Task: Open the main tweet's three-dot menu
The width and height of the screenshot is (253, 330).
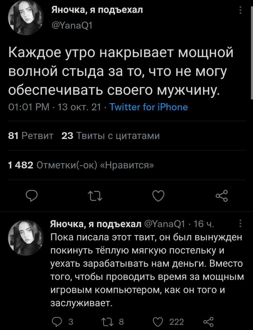Action: (240, 10)
